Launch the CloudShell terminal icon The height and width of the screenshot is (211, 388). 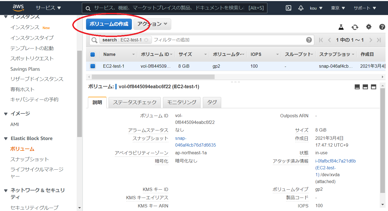(x=289, y=8)
